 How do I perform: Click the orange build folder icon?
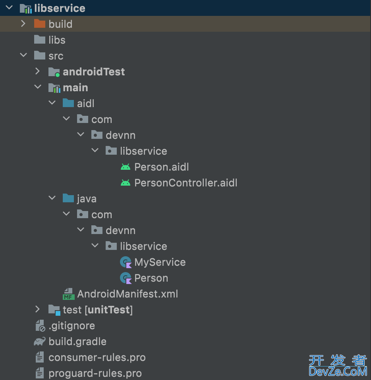pos(39,24)
